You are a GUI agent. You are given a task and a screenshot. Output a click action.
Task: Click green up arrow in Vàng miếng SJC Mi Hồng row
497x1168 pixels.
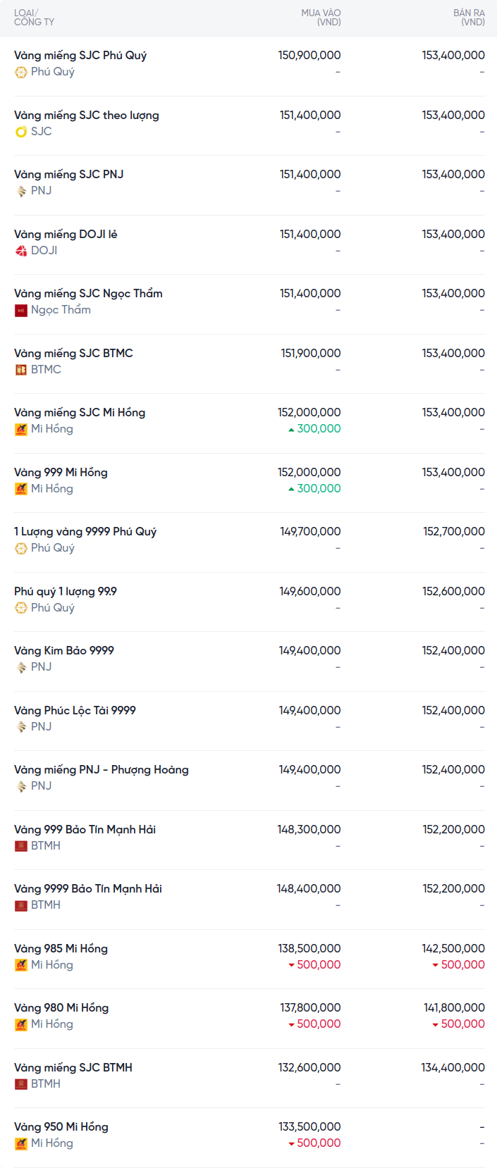[x=291, y=429]
